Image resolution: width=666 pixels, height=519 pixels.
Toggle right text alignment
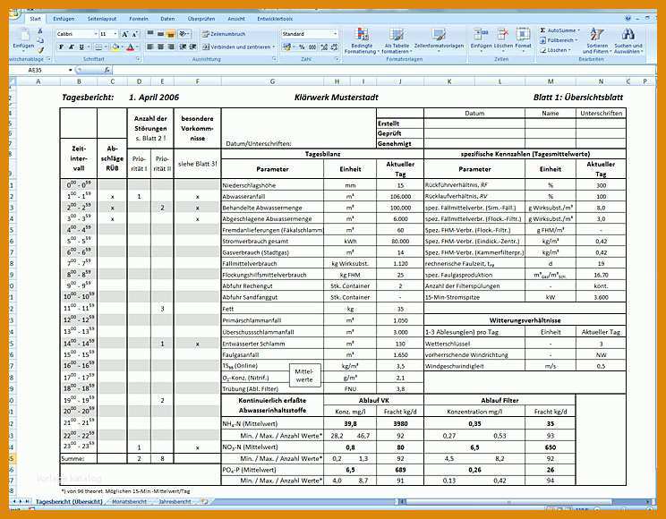point(171,47)
